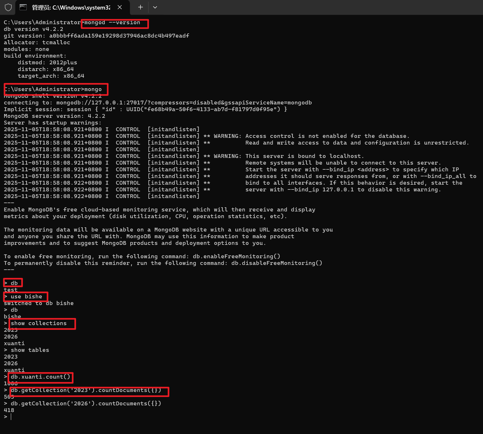483x434 pixels.
Task: Click the '> show tables' command
Action: click(26, 350)
